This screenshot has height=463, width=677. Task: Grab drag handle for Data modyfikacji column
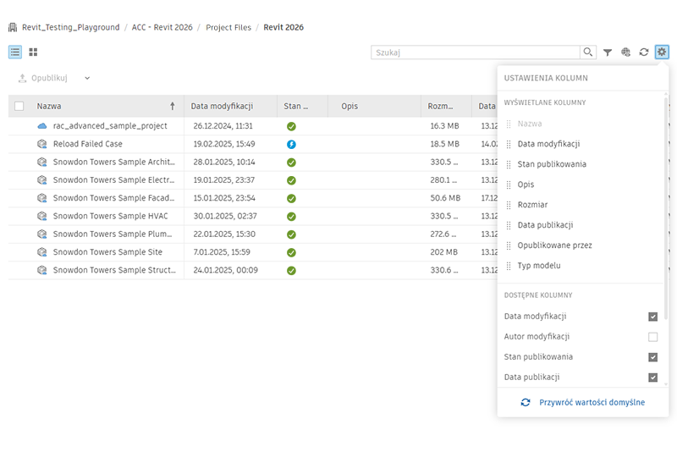(x=509, y=144)
